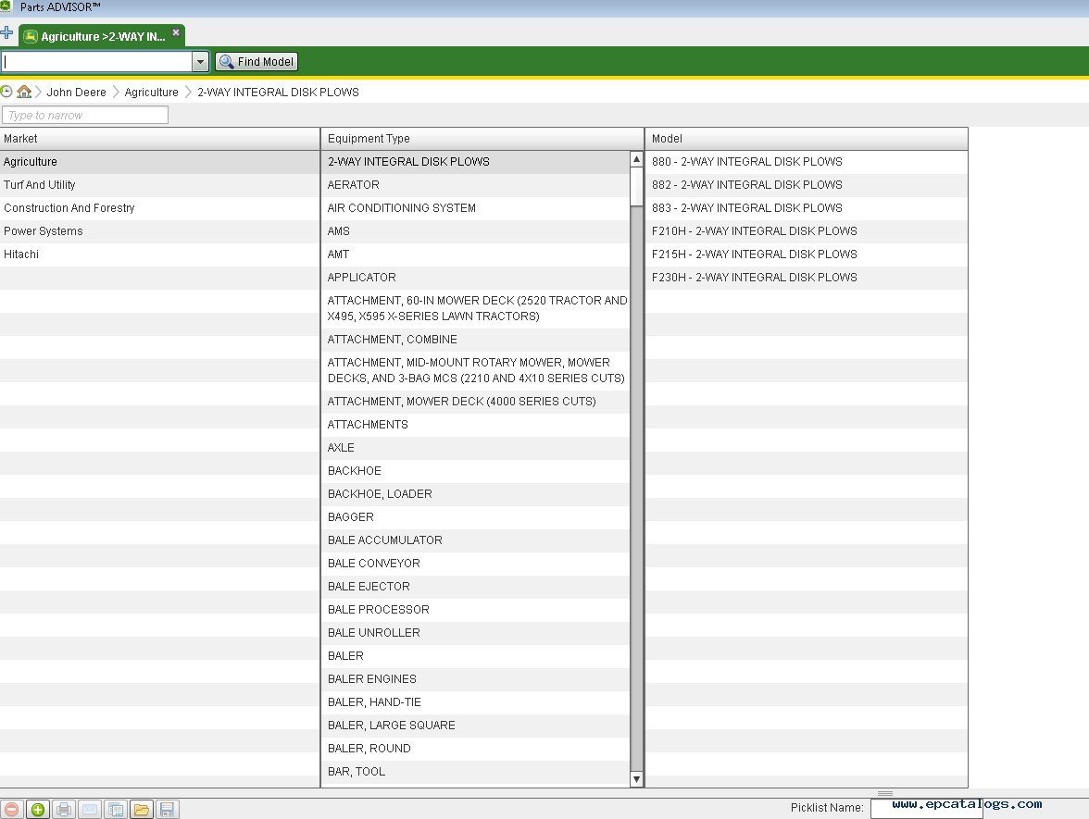Select Agriculture in the breadcrumb path
The height and width of the screenshot is (819, 1089).
(150, 92)
